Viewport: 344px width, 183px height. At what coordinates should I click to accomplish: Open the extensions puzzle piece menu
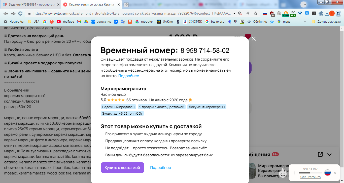pos(321,13)
